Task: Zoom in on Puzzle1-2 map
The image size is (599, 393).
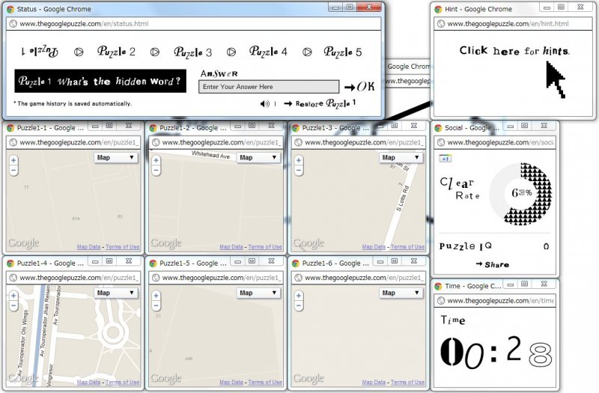Action: pyautogui.click(x=156, y=160)
